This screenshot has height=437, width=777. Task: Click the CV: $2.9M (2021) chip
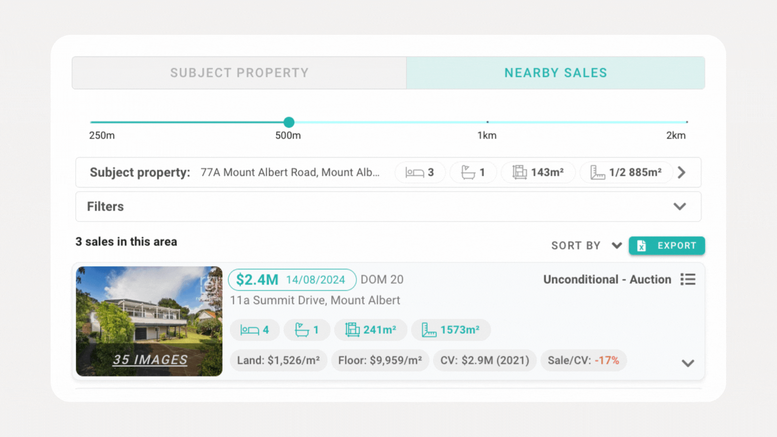pyautogui.click(x=485, y=360)
